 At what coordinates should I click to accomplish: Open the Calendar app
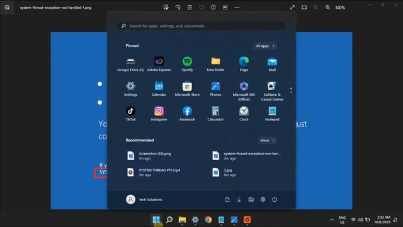159,89
